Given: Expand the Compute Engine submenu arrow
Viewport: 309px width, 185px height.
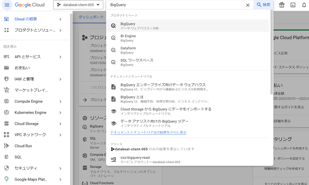Looking at the screenshot, I should [60, 102].
